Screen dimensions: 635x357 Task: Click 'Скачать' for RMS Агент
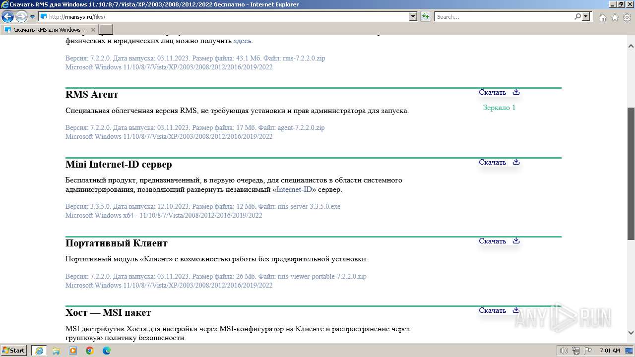pos(492,92)
